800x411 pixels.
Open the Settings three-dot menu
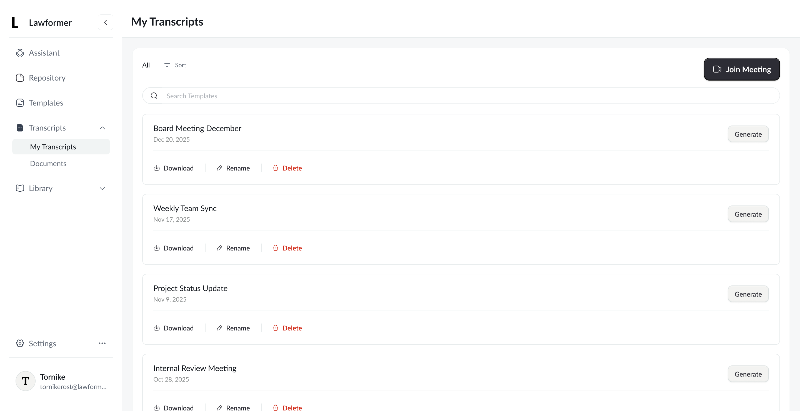click(x=102, y=343)
